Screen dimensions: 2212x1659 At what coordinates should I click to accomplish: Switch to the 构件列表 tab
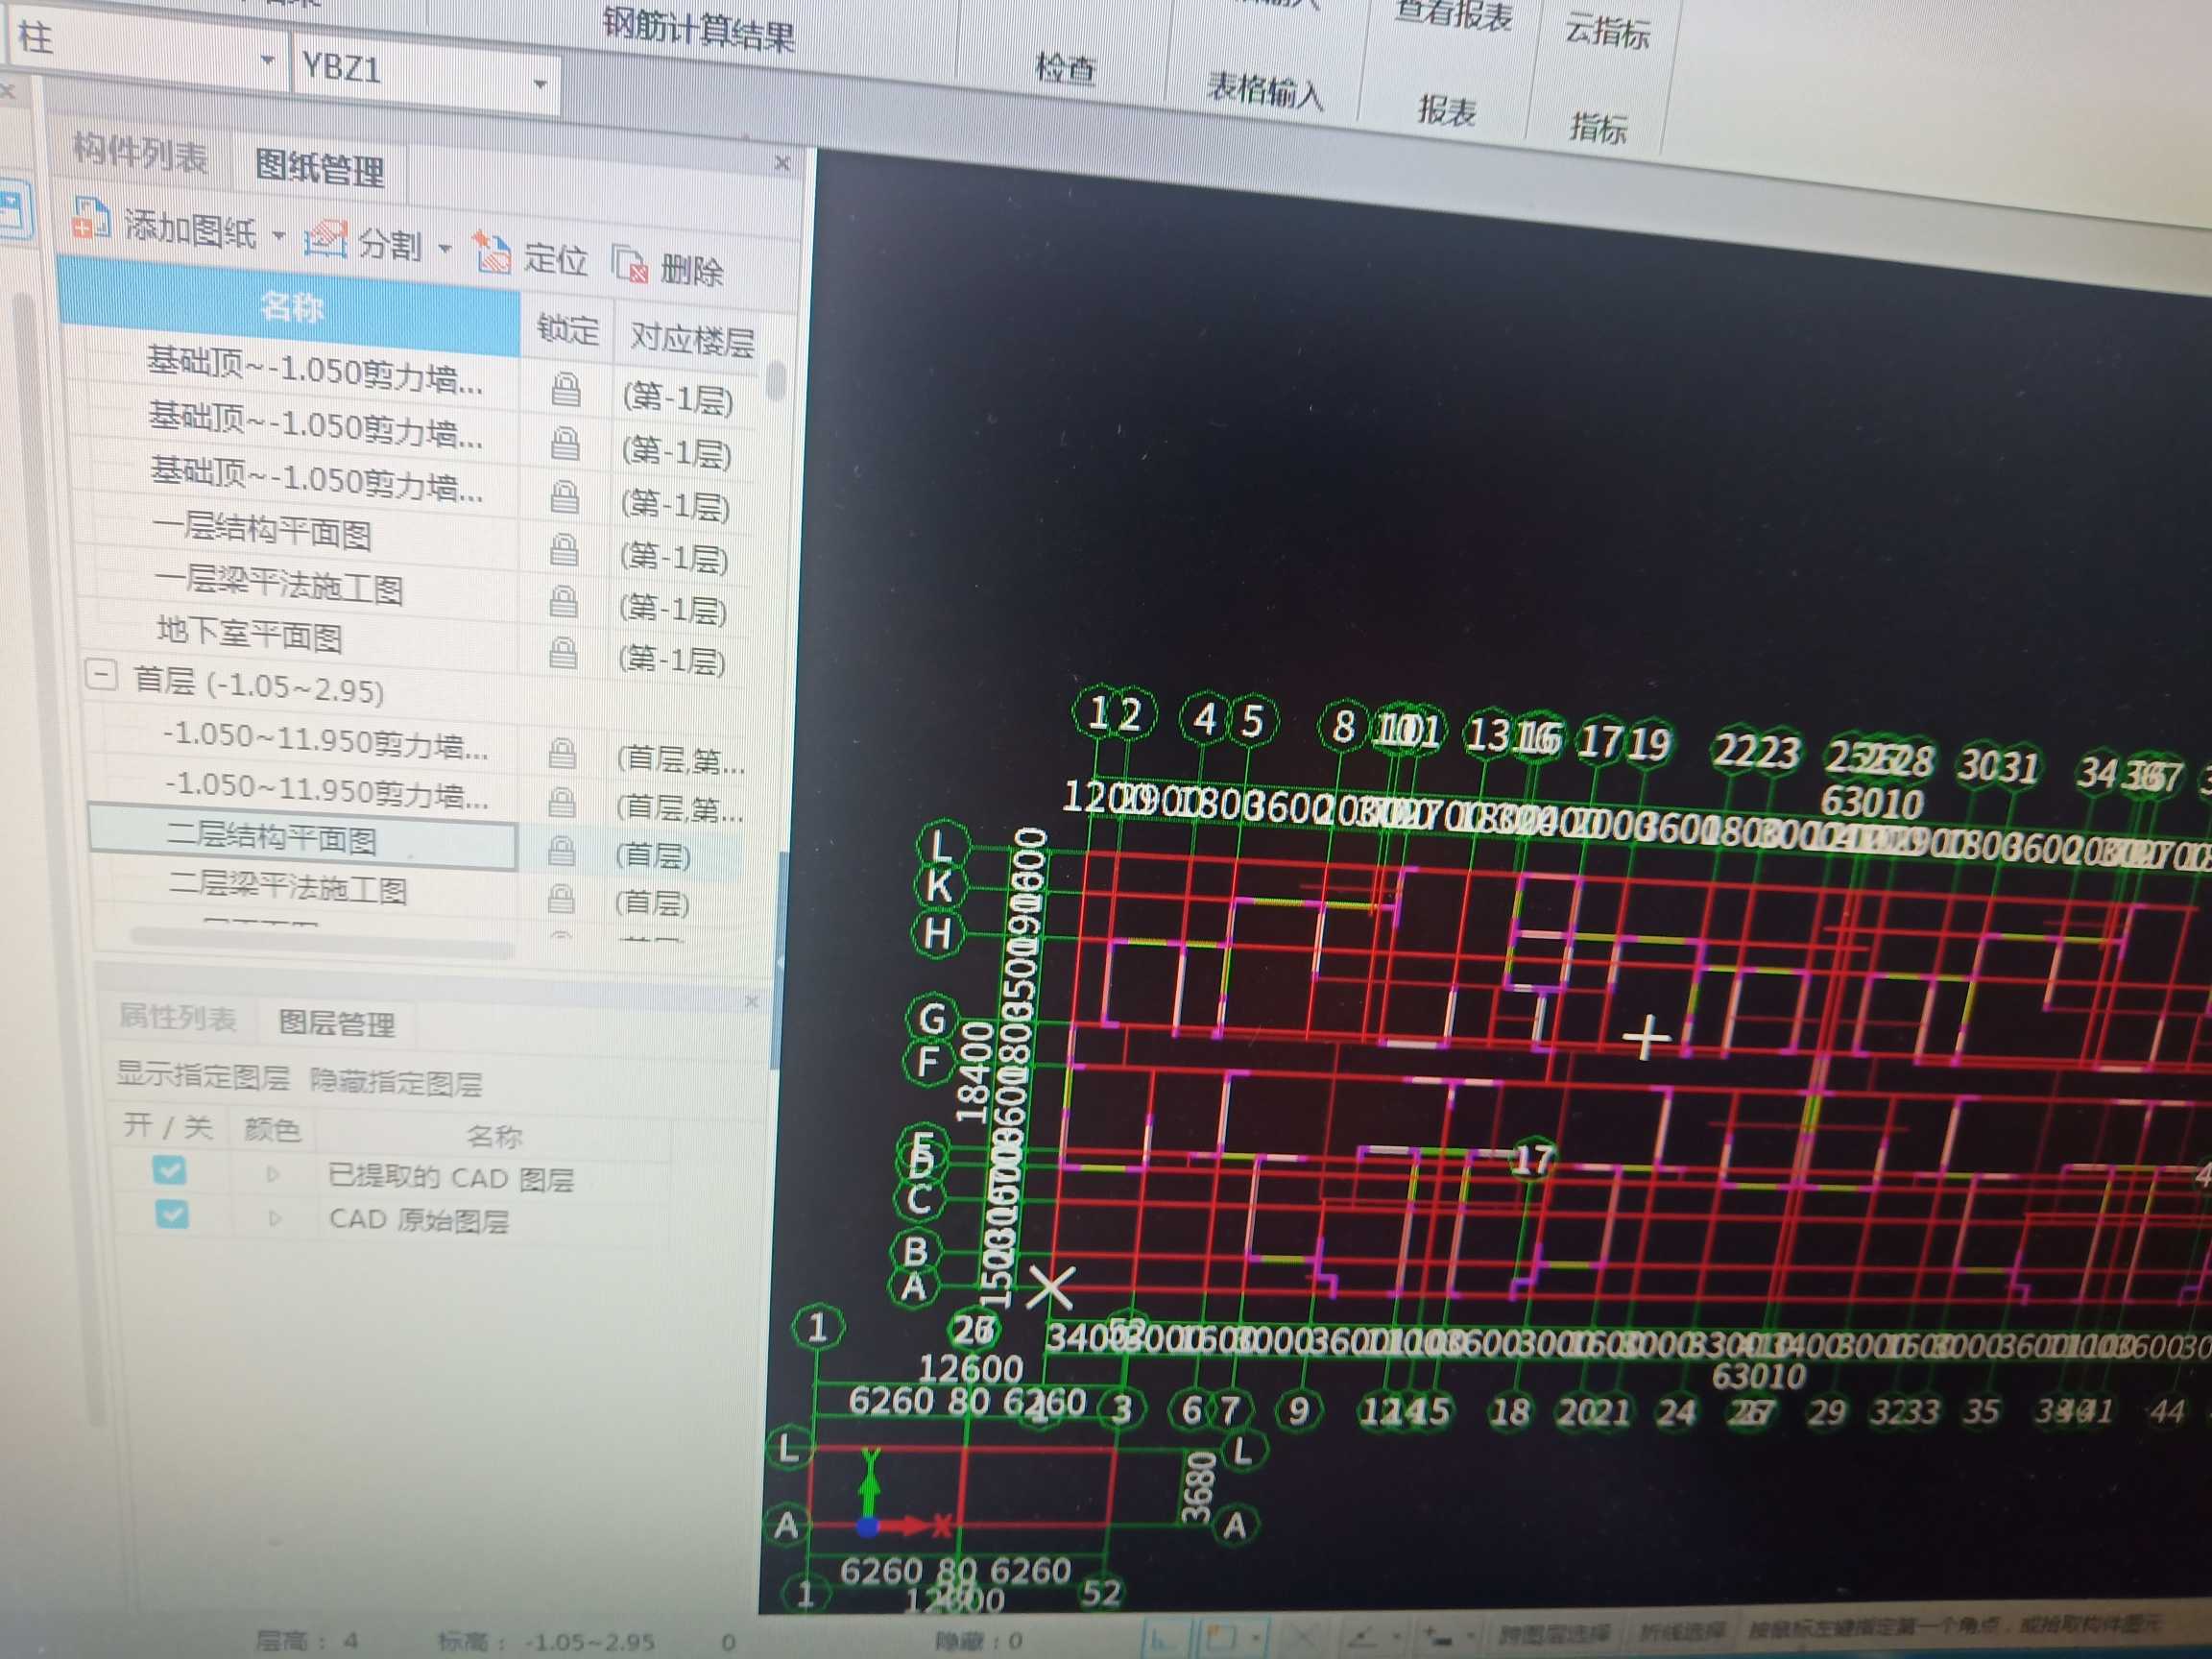[x=140, y=153]
